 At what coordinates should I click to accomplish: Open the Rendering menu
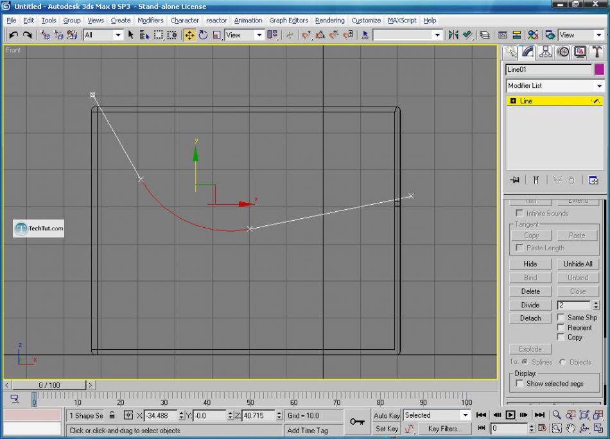point(329,21)
